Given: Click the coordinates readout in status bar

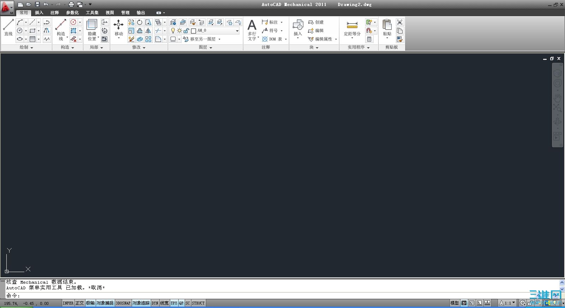Looking at the screenshot, I should click(x=26, y=303).
